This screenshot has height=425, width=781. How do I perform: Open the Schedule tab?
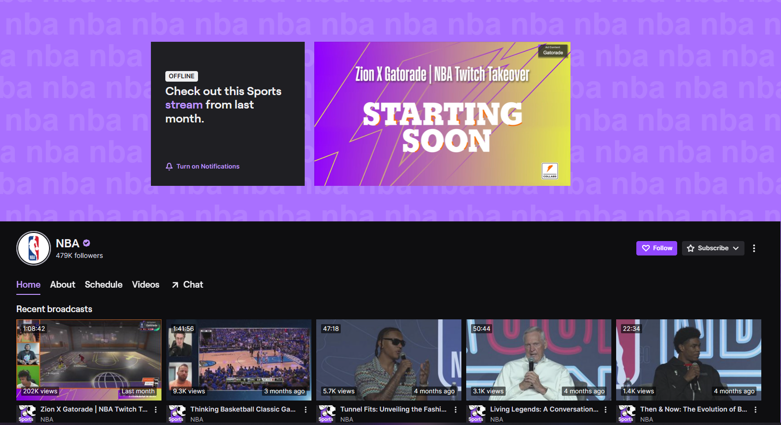click(x=103, y=284)
